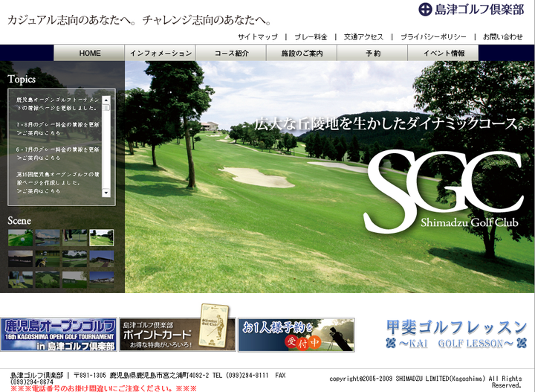Open the プライバシーポリシー link
This screenshot has width=535, height=392.
[433, 37]
